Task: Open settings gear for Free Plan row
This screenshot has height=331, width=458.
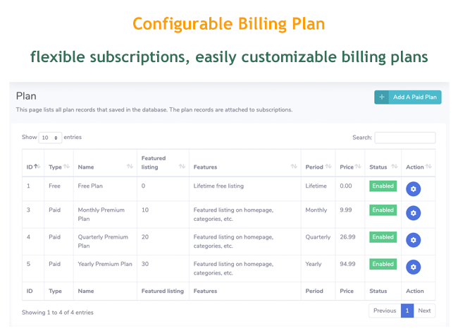Action: point(414,188)
